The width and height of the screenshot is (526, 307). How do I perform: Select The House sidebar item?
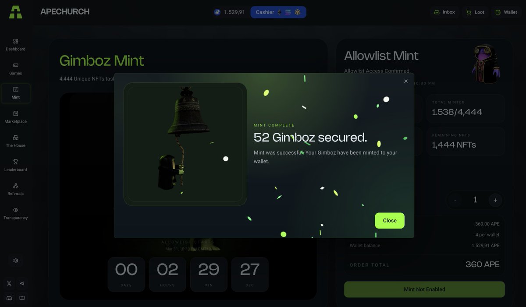(15, 141)
